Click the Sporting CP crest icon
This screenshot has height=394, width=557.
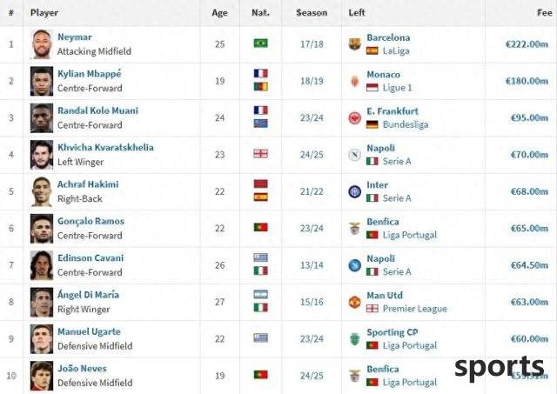[x=354, y=339]
